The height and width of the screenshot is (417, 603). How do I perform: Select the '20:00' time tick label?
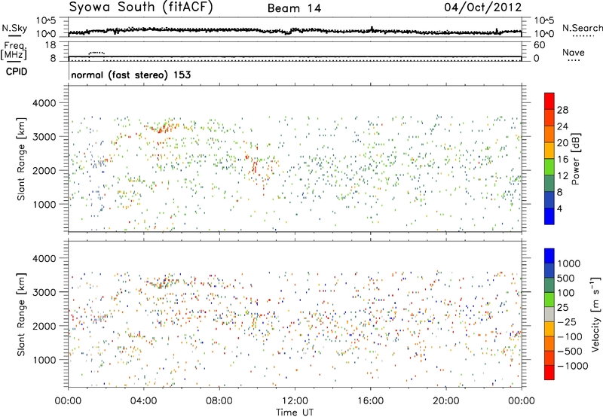(x=445, y=401)
